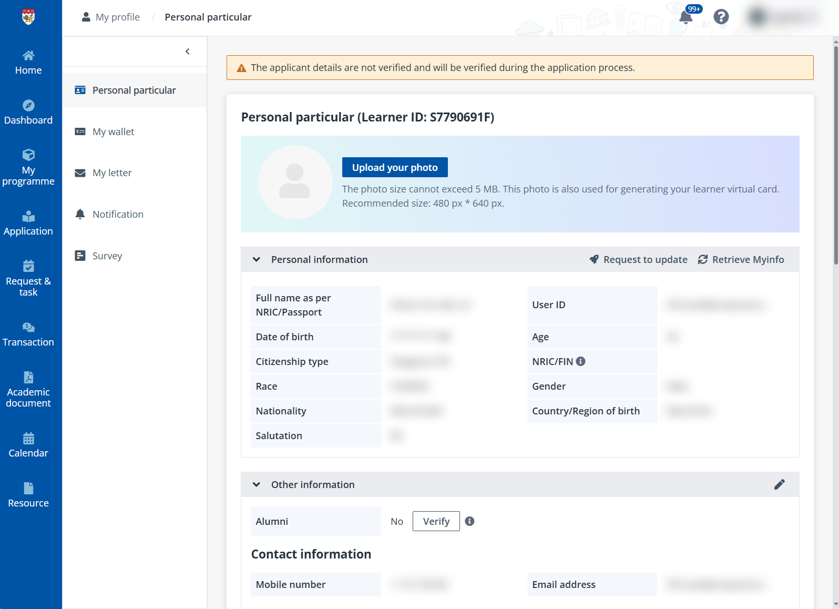
Task: Click the NRIC/FIN info icon
Action: pos(580,361)
